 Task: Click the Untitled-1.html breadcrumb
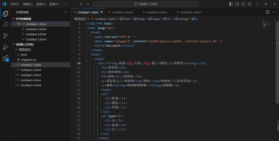tap(103, 19)
